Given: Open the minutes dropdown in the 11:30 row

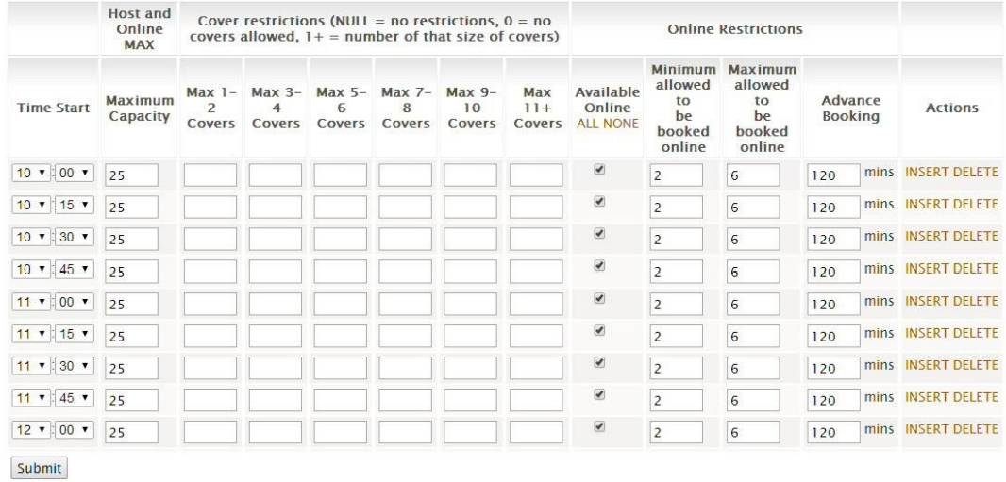Looking at the screenshot, I should tap(76, 366).
